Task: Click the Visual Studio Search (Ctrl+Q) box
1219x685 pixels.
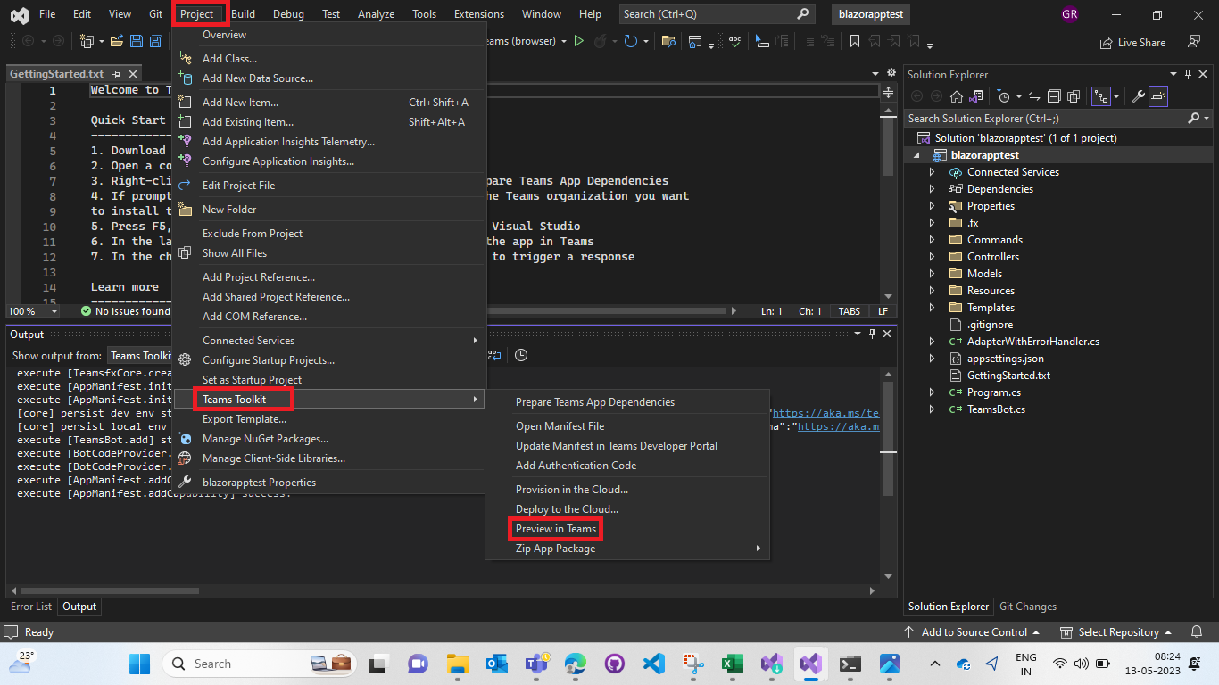Action: coord(717,14)
